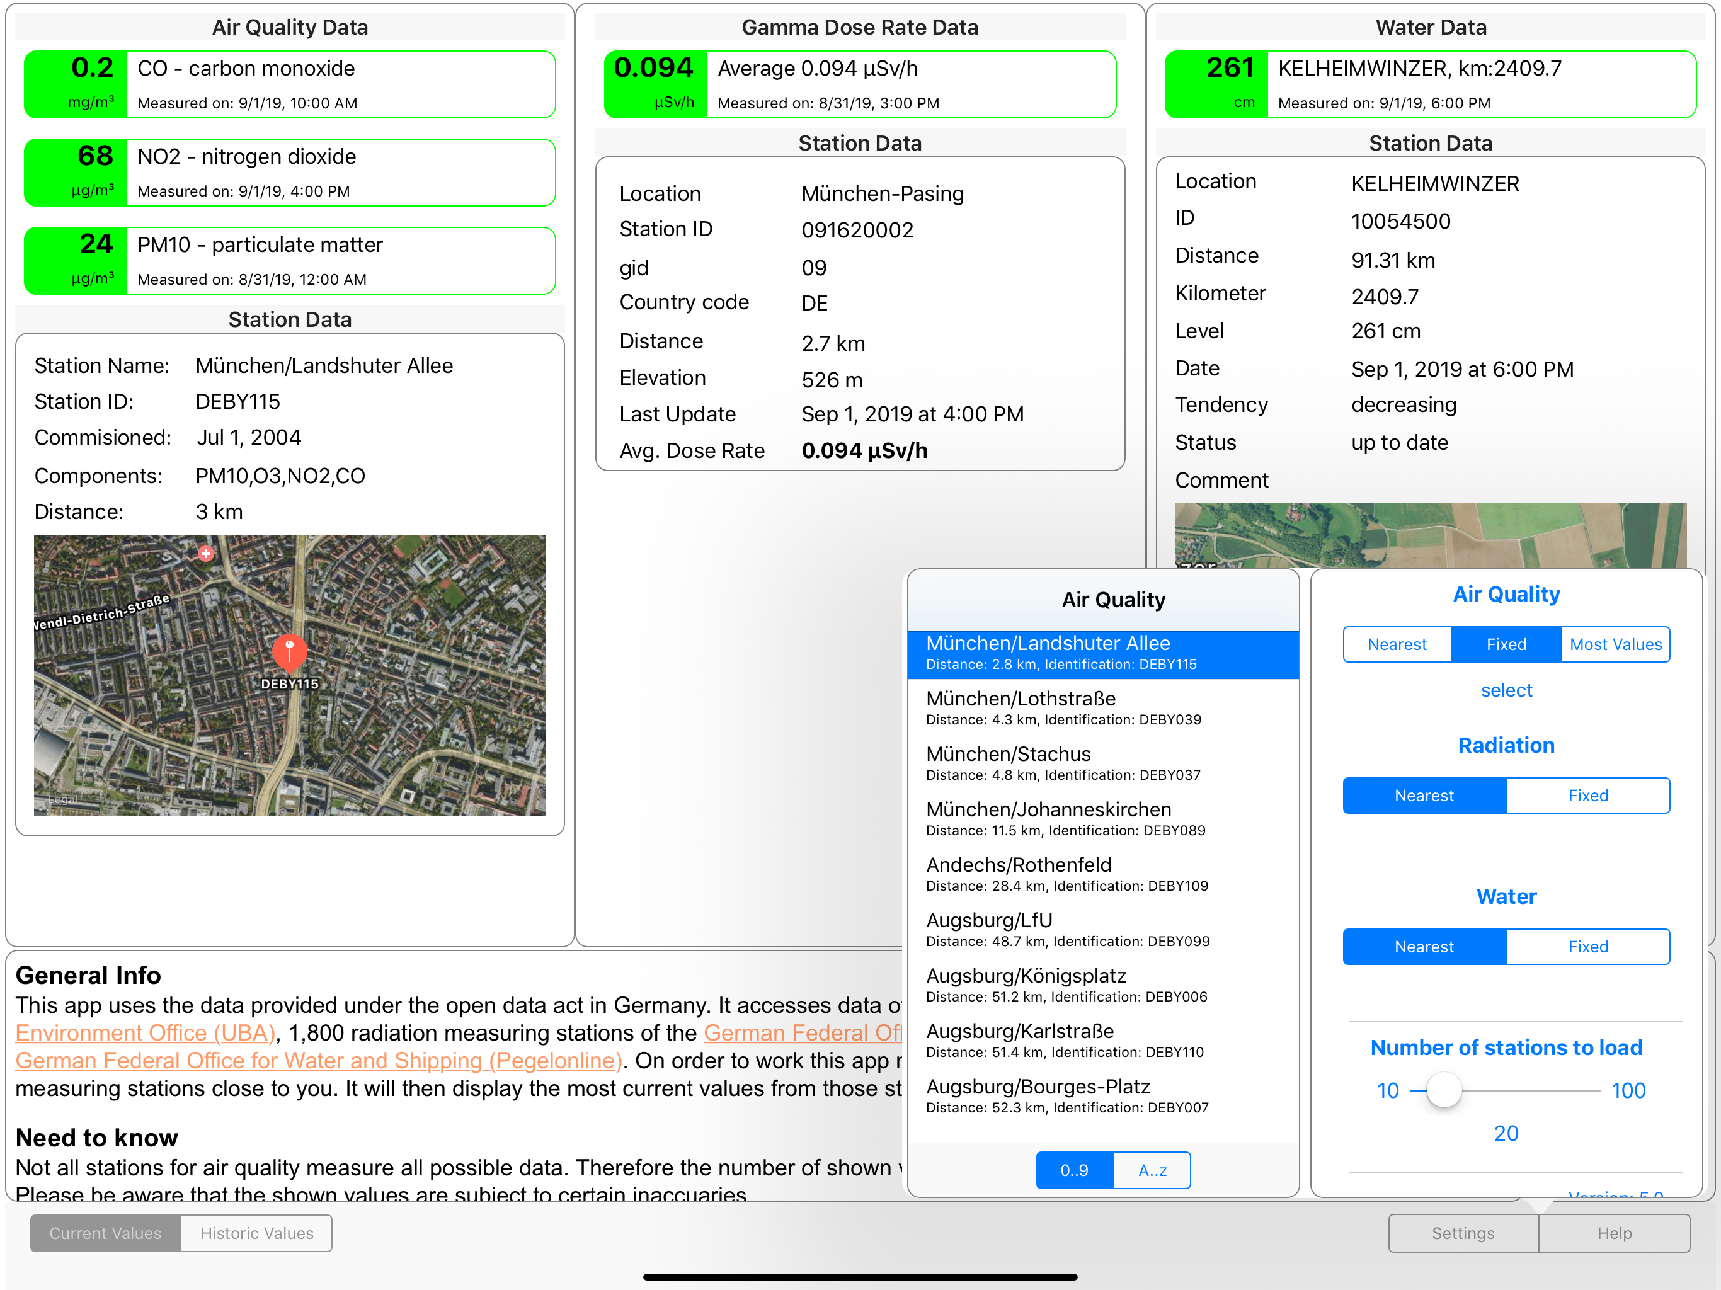This screenshot has height=1290, width=1721.
Task: Switch to Historic Values tab
Action: (x=257, y=1233)
